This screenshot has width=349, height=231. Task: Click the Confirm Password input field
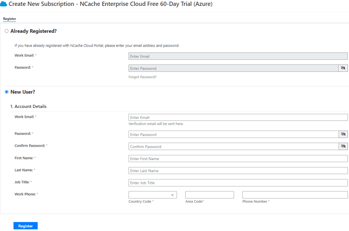tap(234, 146)
